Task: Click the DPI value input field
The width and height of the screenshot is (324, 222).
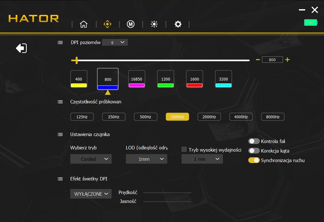Action: (x=272, y=60)
